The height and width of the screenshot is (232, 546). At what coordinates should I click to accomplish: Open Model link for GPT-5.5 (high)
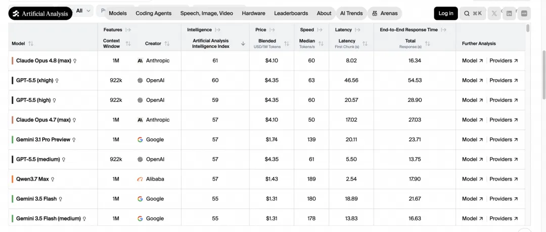tap(473, 100)
